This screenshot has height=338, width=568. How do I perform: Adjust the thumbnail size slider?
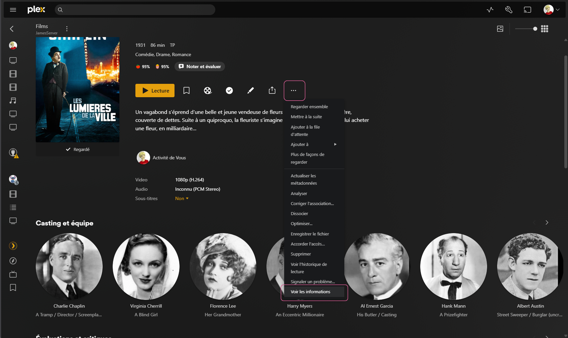click(x=526, y=29)
